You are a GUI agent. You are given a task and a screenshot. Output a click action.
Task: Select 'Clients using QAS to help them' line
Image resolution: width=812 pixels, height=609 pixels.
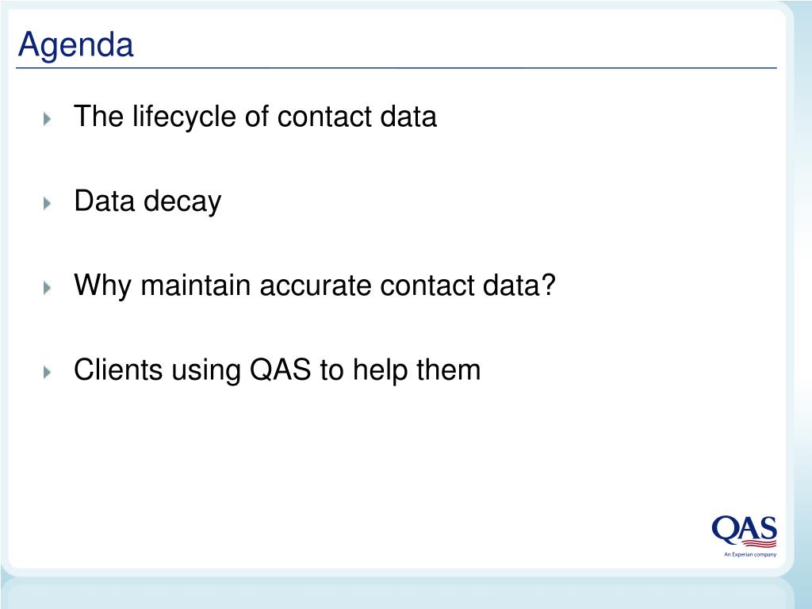(277, 370)
